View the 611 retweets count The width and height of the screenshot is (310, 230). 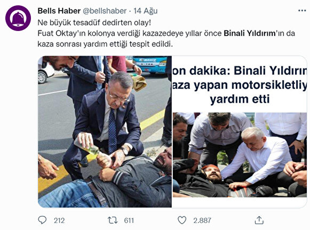(x=129, y=220)
